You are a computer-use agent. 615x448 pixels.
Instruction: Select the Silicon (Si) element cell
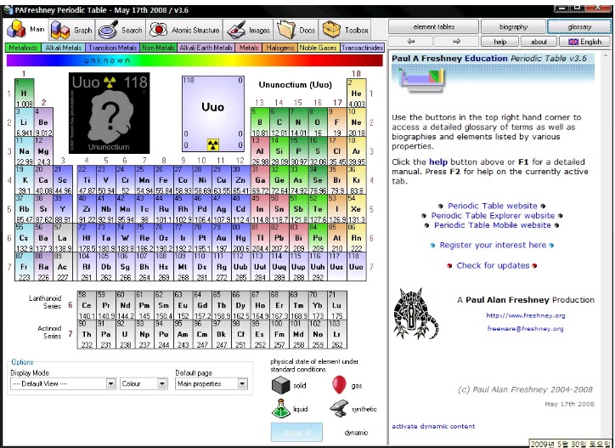(279, 150)
